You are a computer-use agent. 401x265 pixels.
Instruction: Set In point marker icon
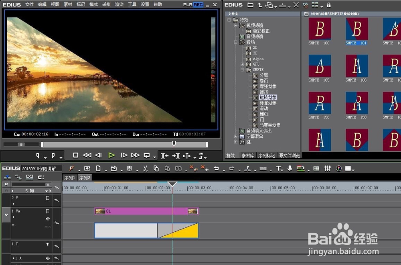[38, 155]
